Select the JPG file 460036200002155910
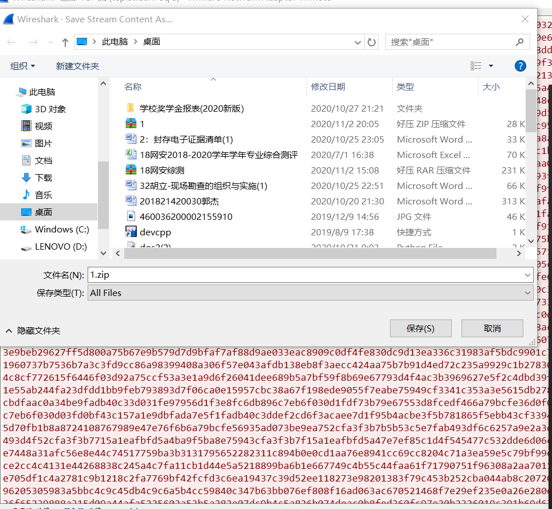Image resolution: width=552 pixels, height=509 pixels. point(186,217)
